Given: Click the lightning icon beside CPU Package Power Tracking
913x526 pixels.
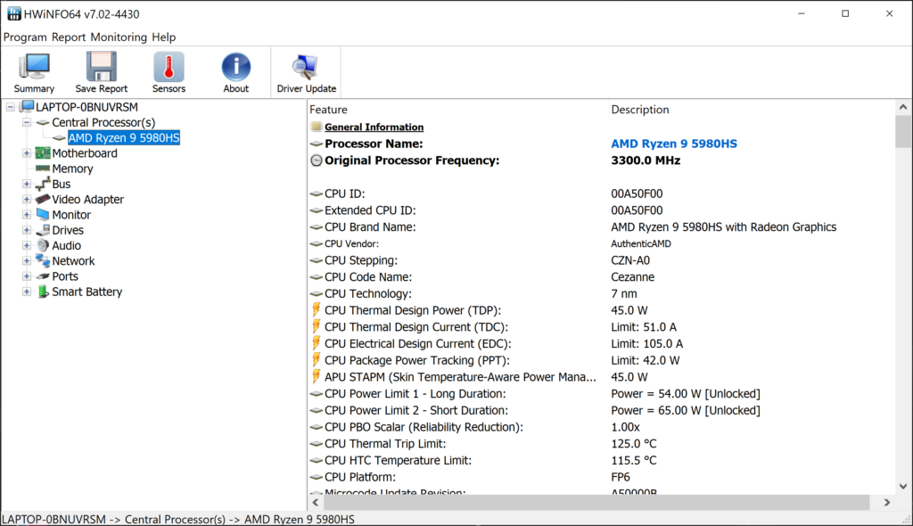Looking at the screenshot, I should tap(317, 360).
